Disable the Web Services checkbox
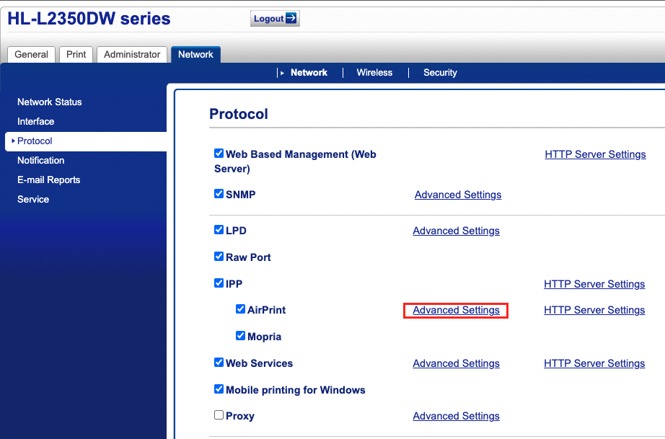Viewport: 665px width, 439px height. 219,363
